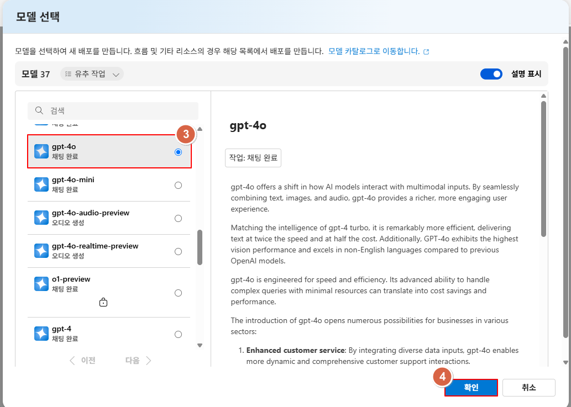The image size is (571, 407).
Task: Click the description panel scroll up arrow
Action: point(543,96)
